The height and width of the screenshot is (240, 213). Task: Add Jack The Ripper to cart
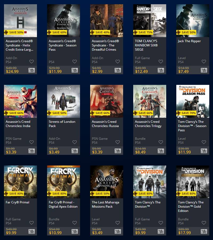pyautogui.click(x=204, y=70)
